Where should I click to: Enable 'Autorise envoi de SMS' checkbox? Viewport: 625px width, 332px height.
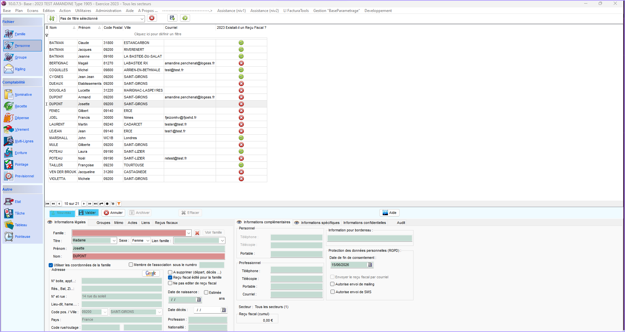tap(332, 292)
